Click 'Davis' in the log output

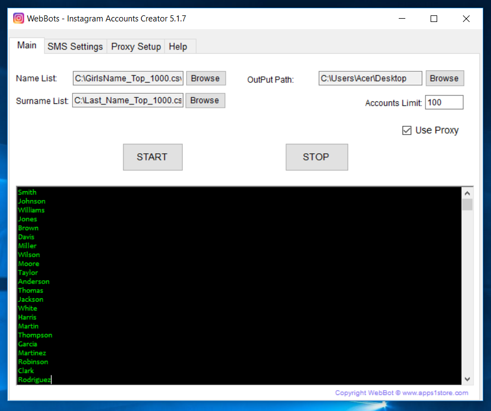coord(26,237)
